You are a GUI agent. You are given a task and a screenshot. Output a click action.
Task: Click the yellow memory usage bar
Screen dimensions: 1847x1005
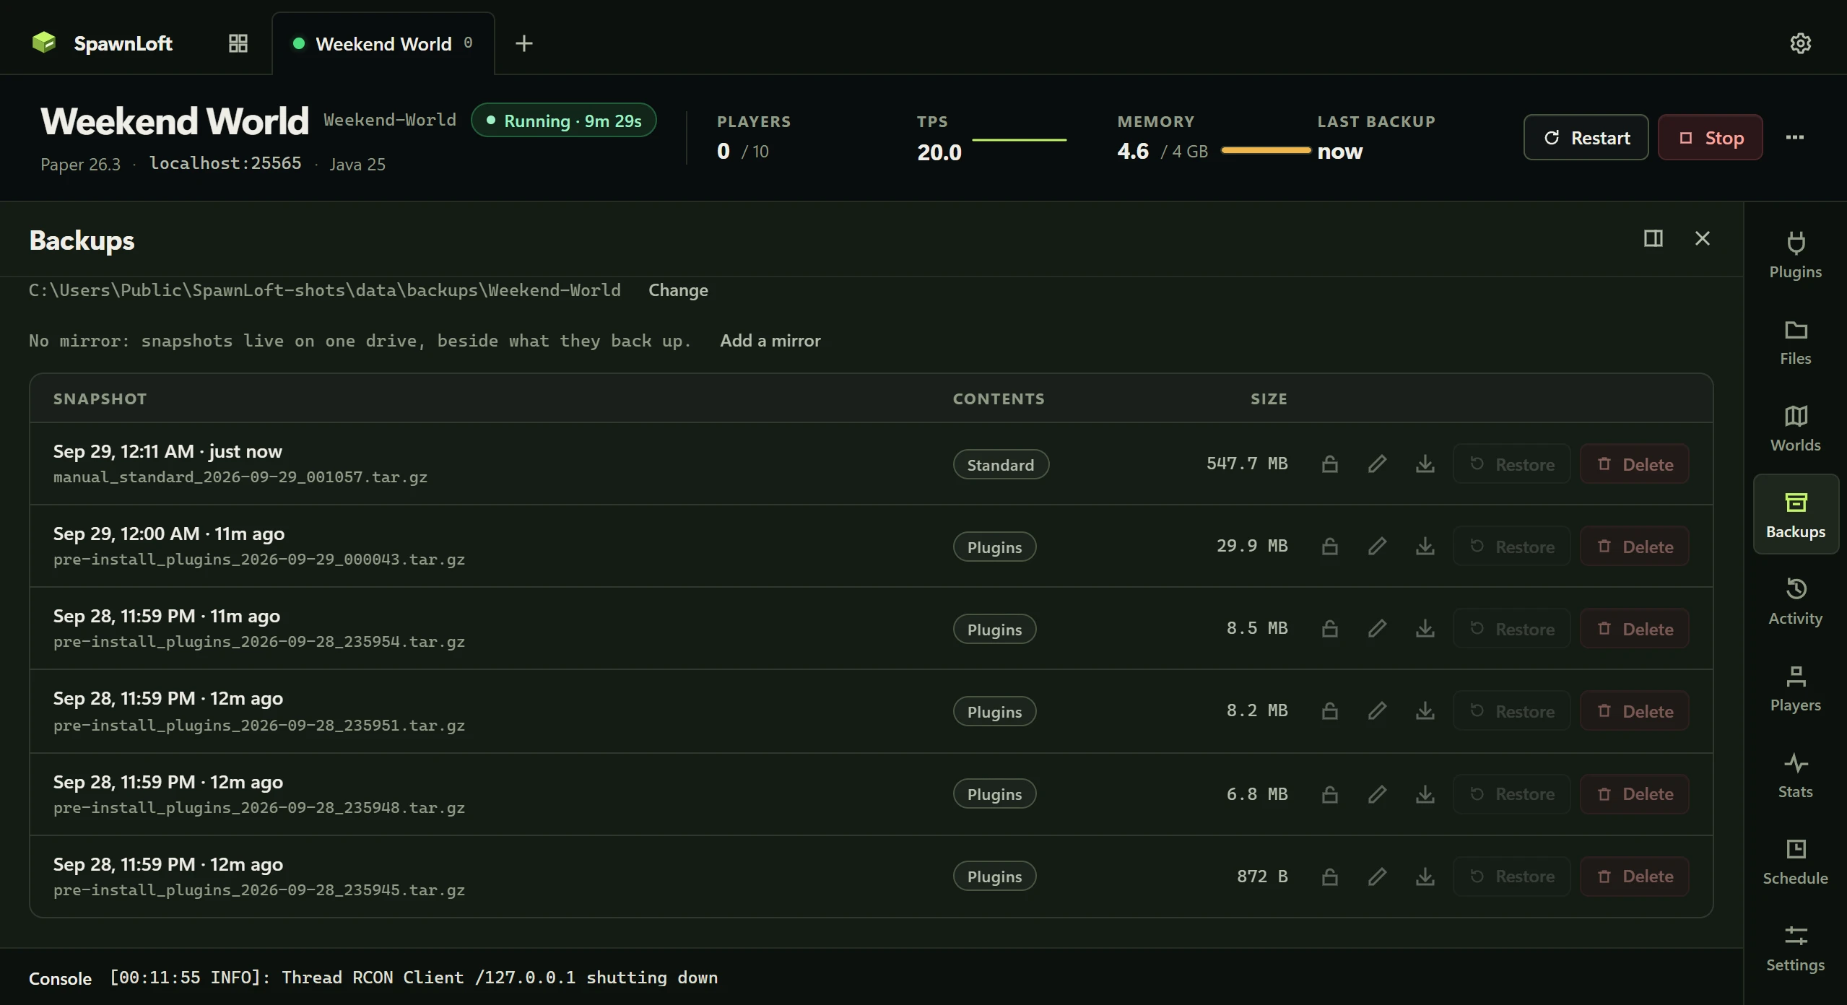[1266, 150]
